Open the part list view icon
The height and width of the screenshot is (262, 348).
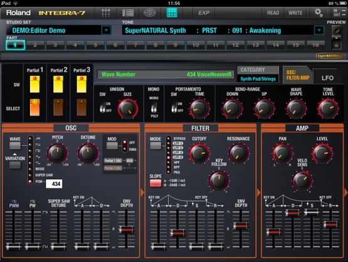pyautogui.click(x=128, y=13)
